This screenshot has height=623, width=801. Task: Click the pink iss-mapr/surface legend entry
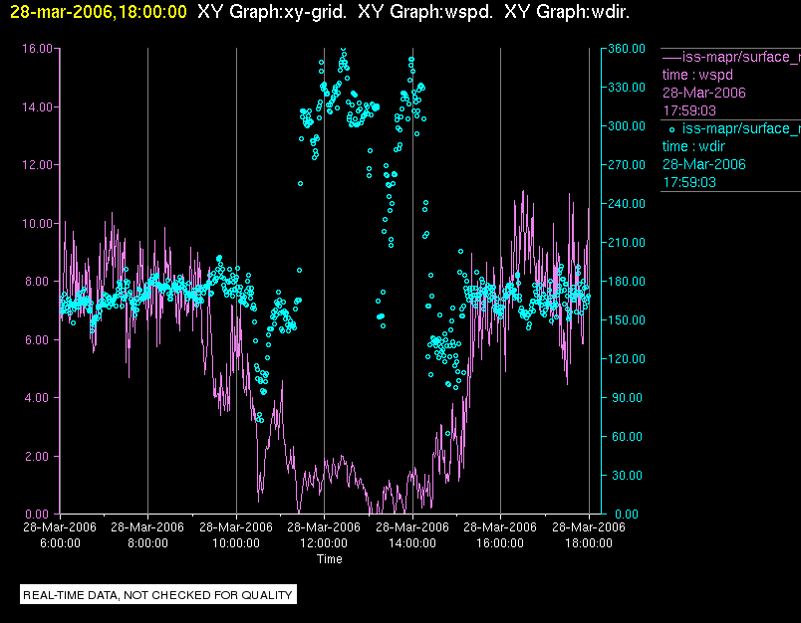[731, 57]
